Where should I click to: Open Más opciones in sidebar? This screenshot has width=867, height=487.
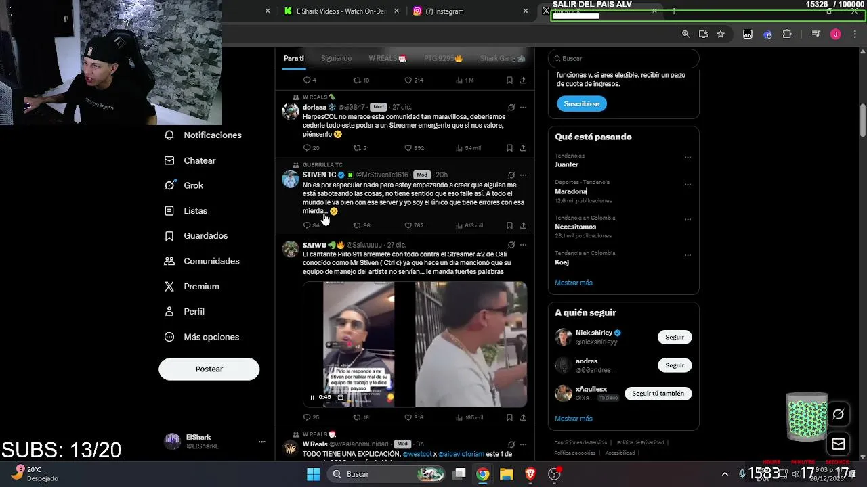[202, 337]
